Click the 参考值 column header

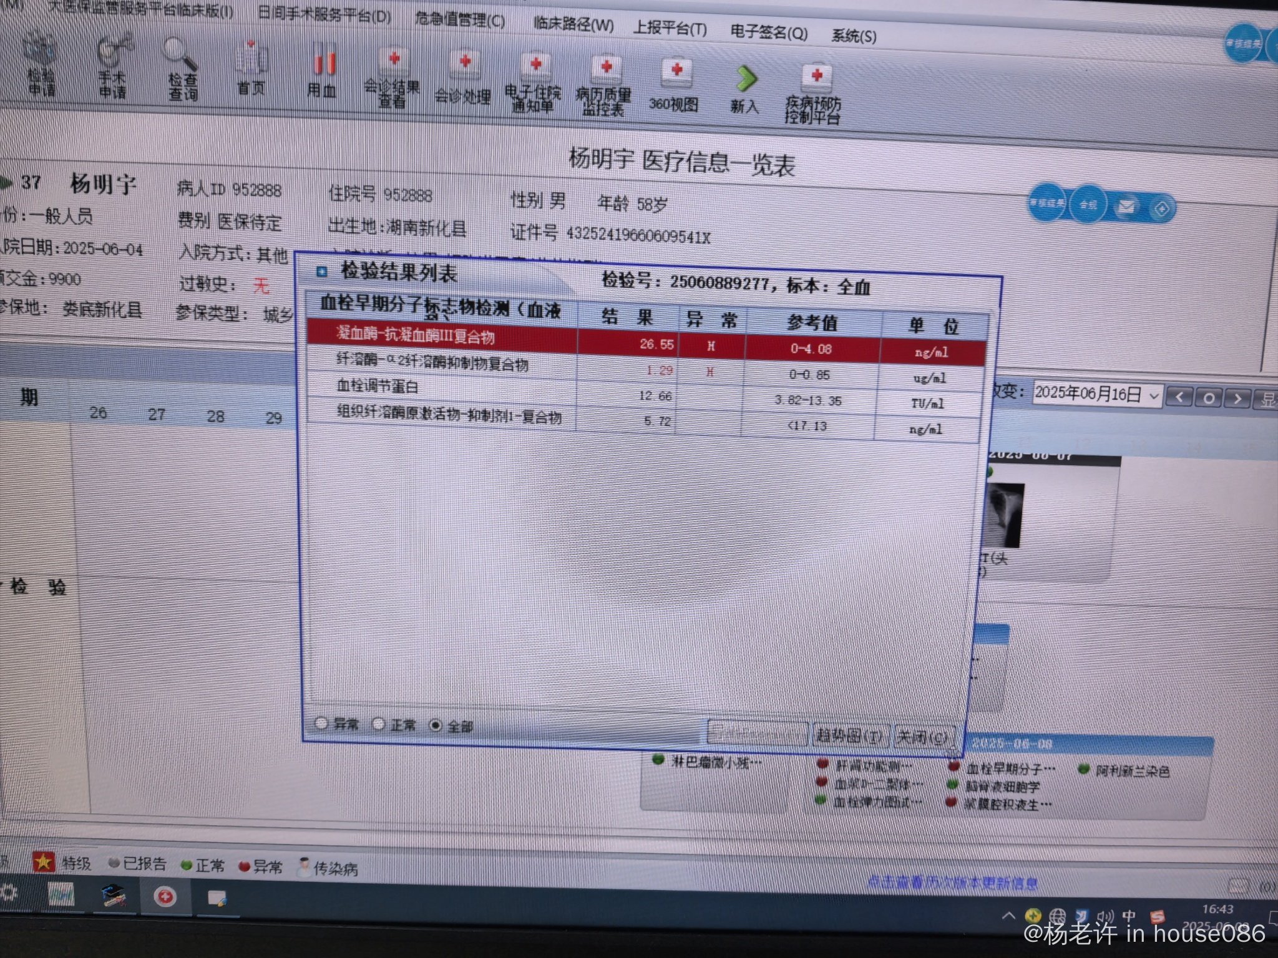(x=812, y=322)
